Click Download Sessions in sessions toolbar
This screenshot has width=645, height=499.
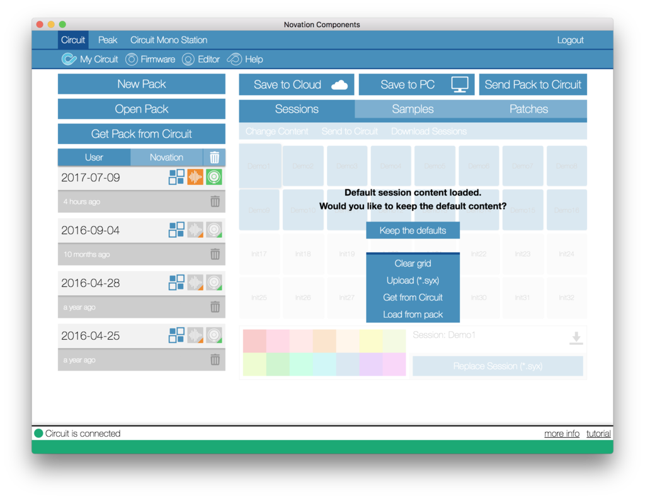tap(428, 132)
